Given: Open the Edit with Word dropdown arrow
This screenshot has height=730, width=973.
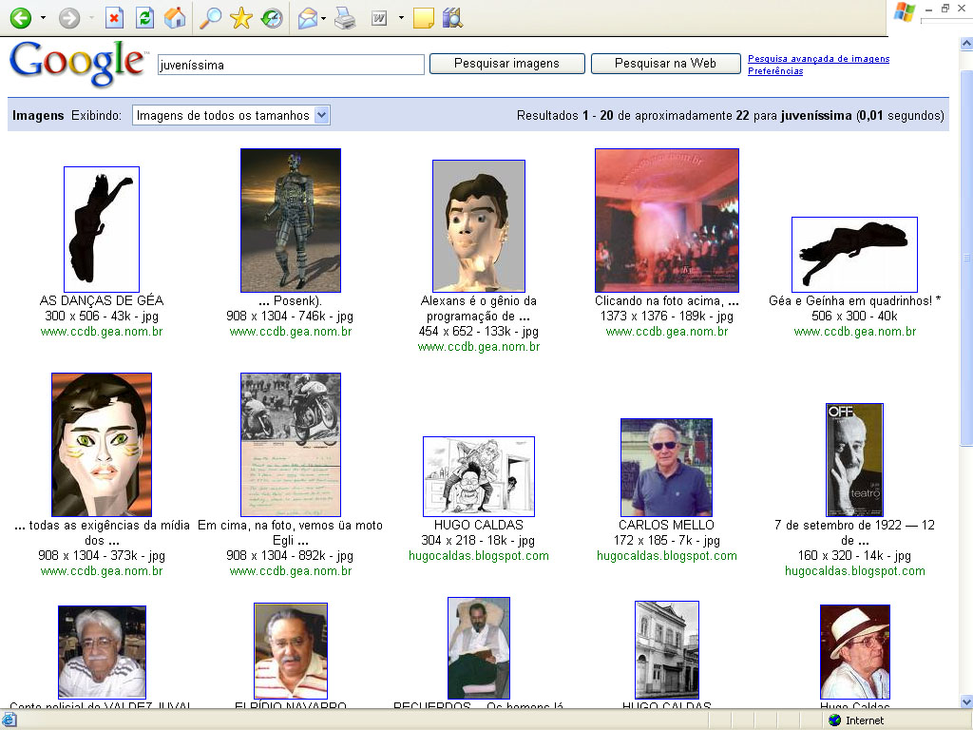Looking at the screenshot, I should 401,18.
